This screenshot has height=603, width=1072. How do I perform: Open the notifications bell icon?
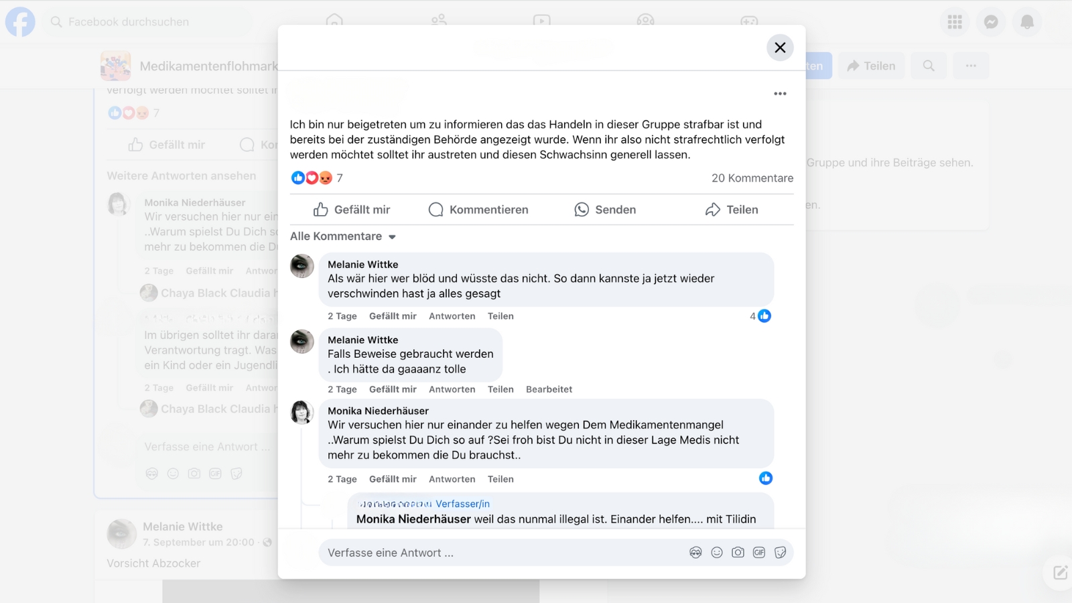click(1026, 22)
